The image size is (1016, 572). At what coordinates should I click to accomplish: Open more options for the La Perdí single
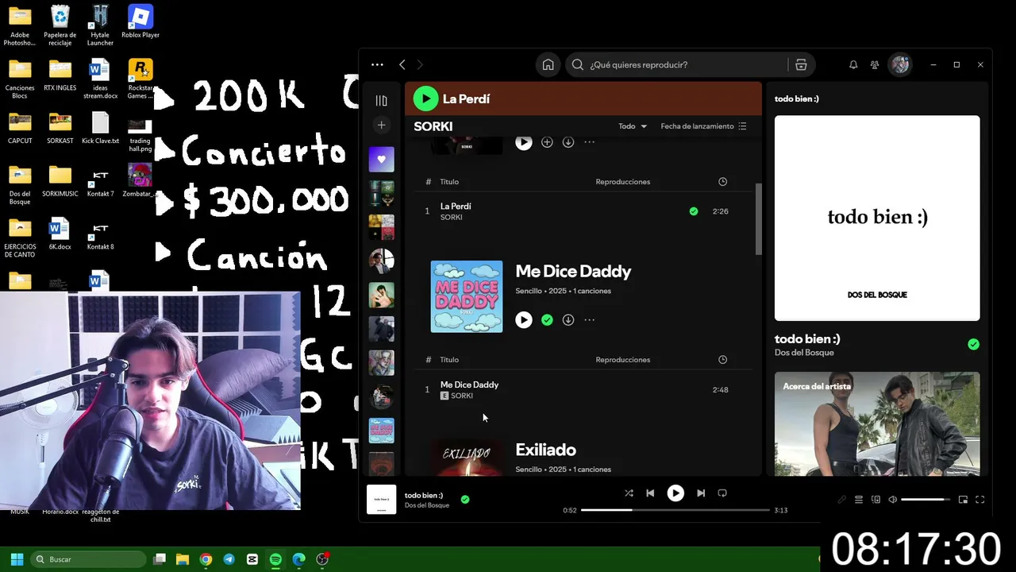590,142
